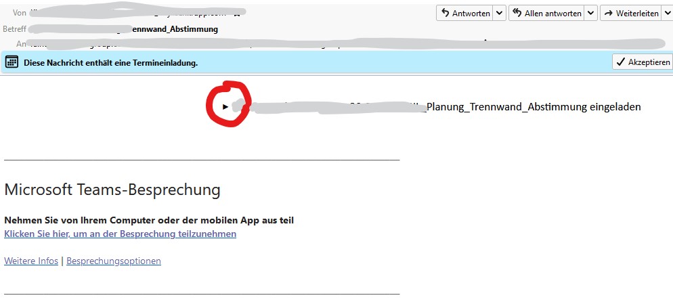Click the Antworten reply button
Viewport: 673px width, 304px height.
coord(465,13)
